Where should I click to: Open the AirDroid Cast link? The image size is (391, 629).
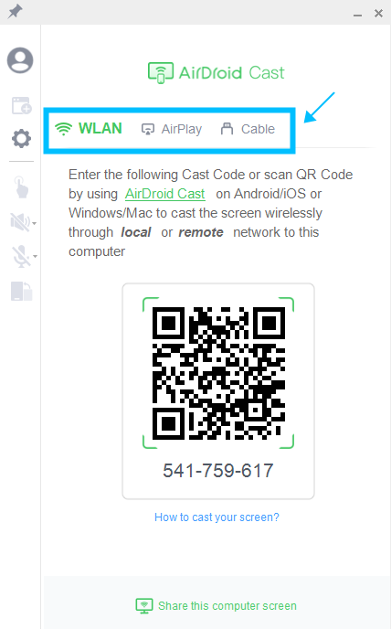pyautogui.click(x=165, y=194)
